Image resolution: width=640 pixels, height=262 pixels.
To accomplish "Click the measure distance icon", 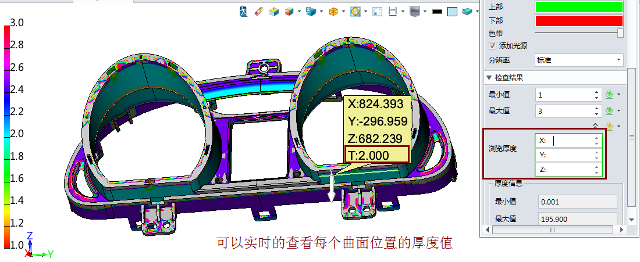I will [393, 11].
